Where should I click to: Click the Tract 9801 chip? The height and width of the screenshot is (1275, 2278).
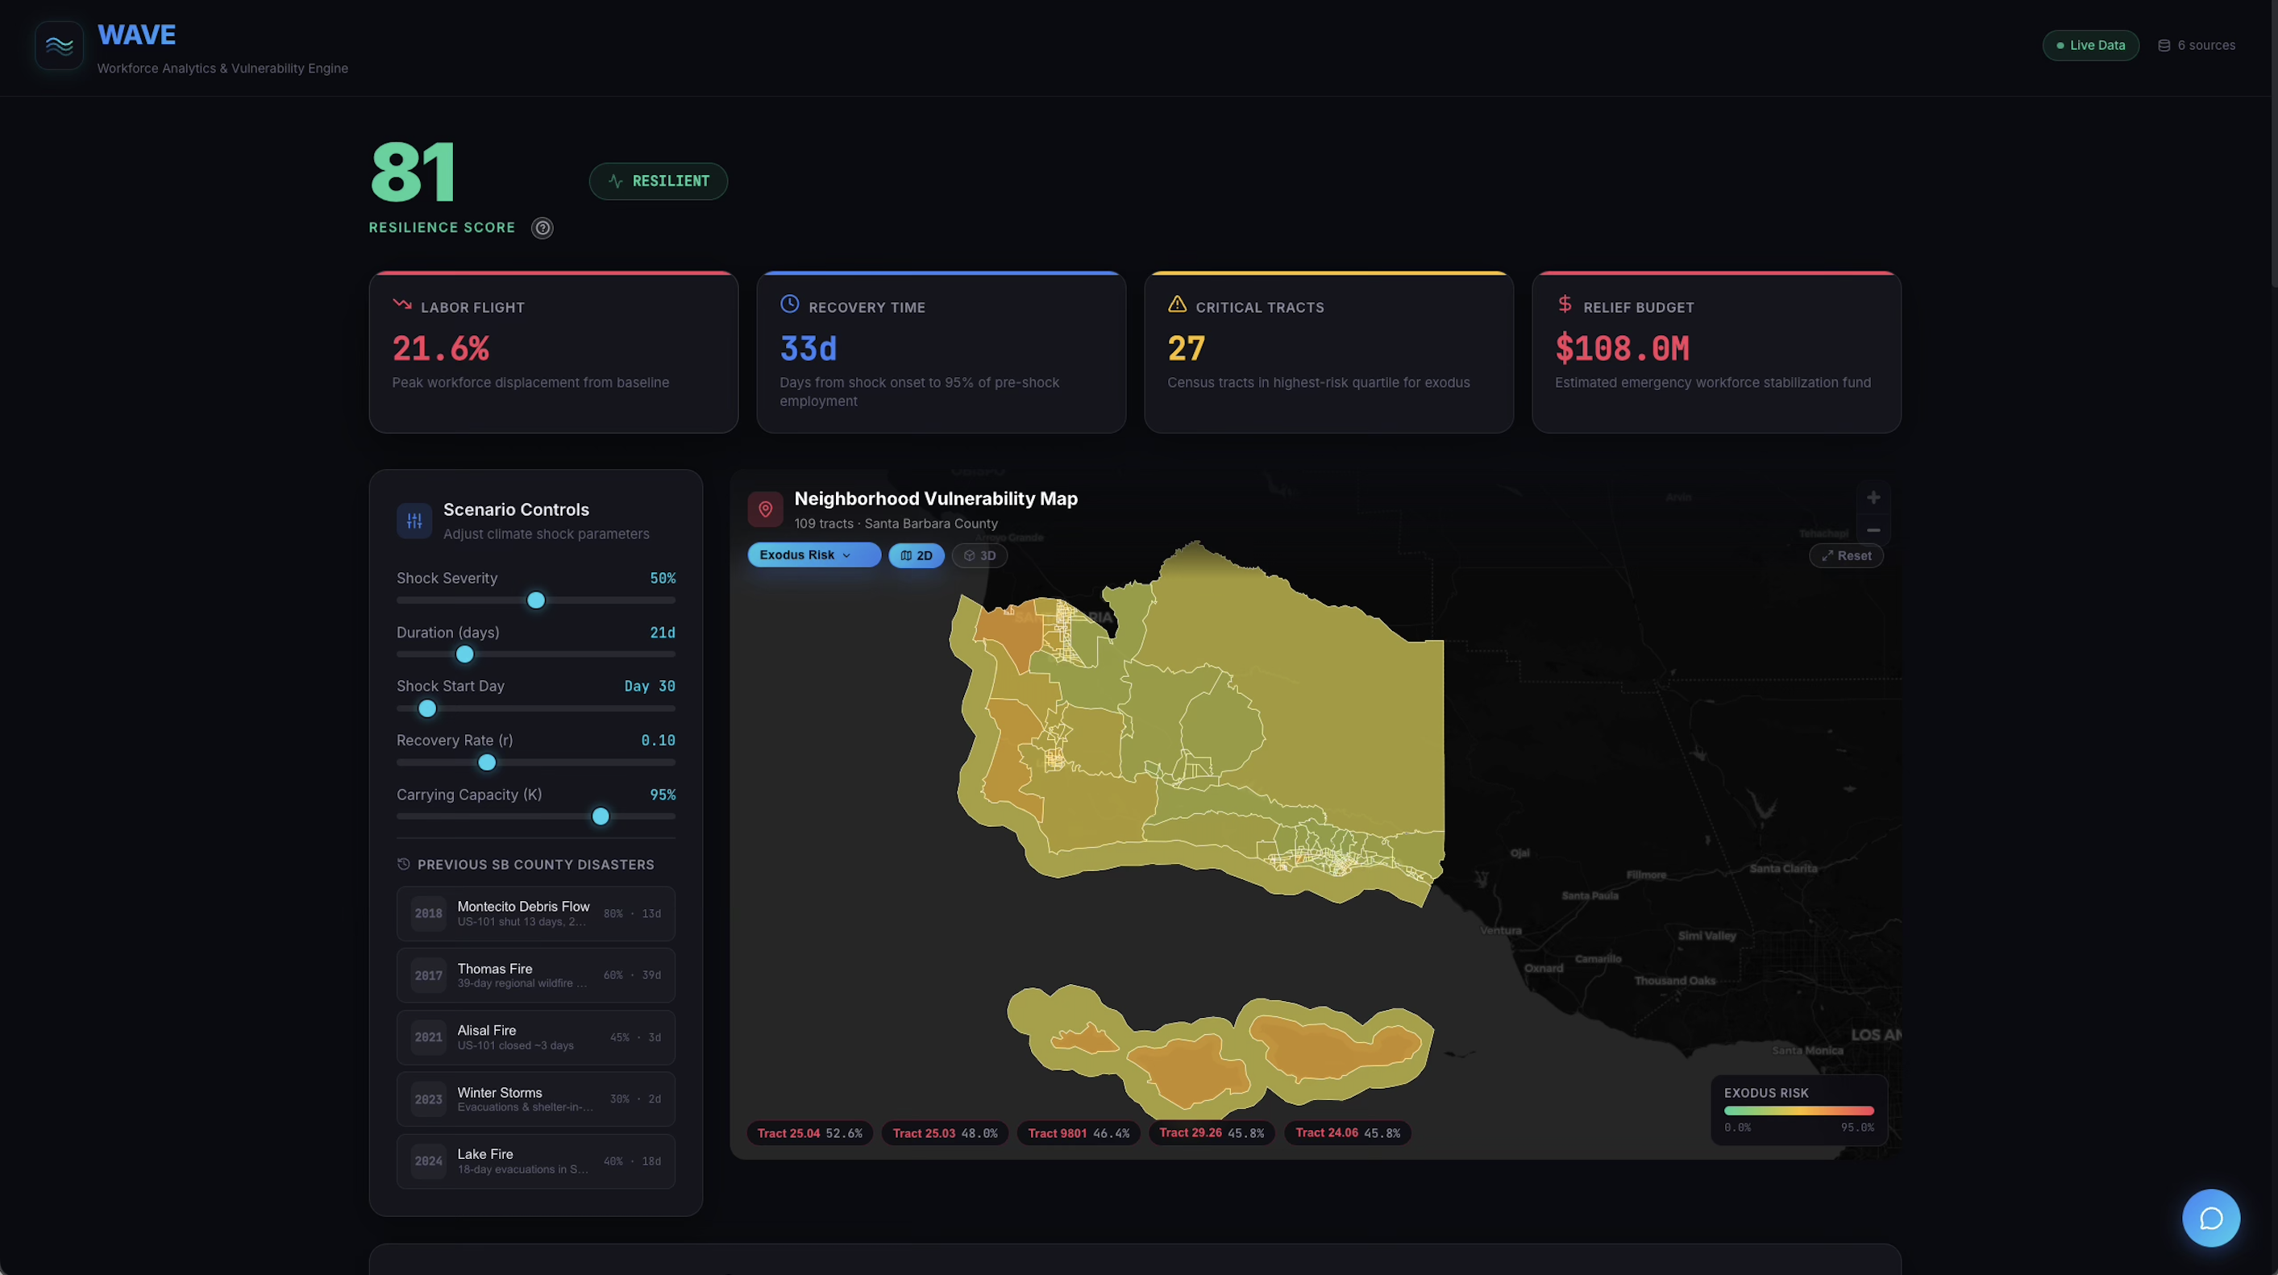[1078, 1132]
